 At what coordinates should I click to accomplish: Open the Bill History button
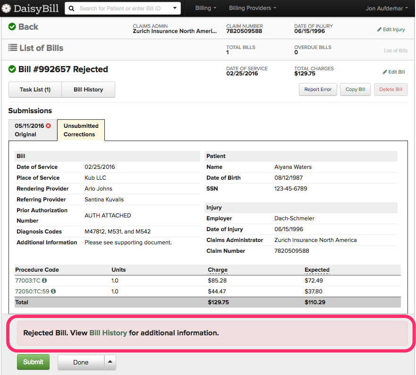pyautogui.click(x=88, y=90)
